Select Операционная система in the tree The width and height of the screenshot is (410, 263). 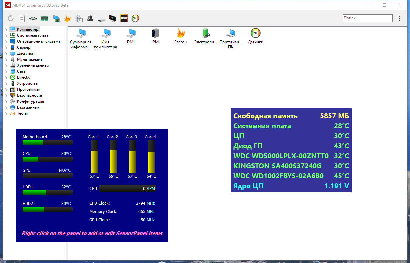point(39,41)
